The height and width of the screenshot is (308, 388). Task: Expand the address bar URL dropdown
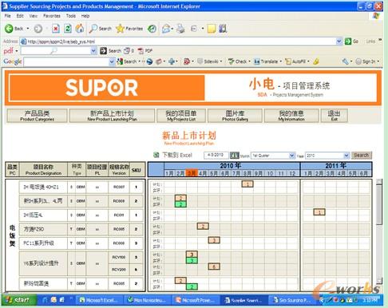point(339,41)
